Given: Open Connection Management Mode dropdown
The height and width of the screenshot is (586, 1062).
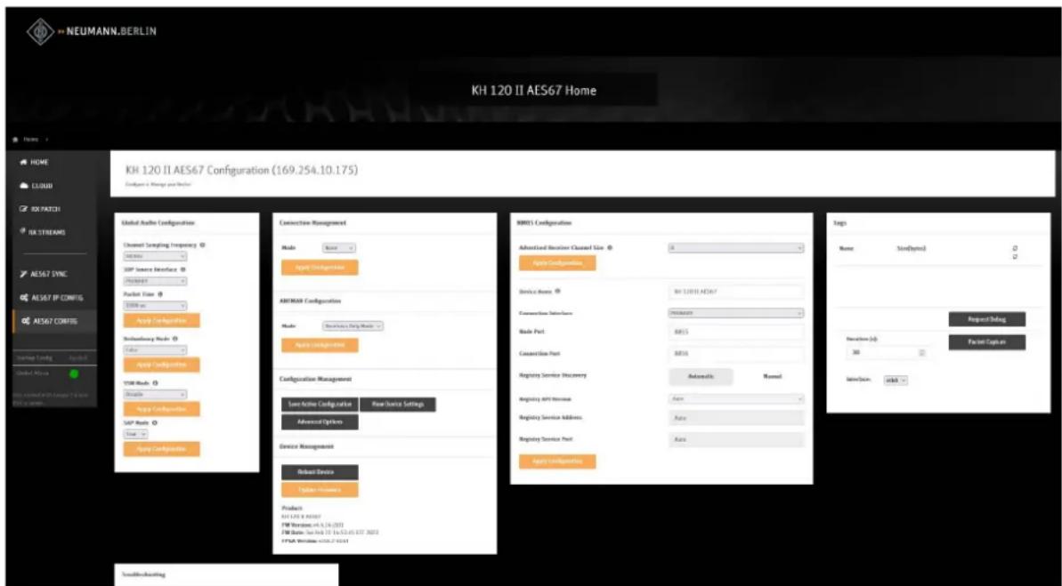Looking at the screenshot, I should [x=338, y=248].
